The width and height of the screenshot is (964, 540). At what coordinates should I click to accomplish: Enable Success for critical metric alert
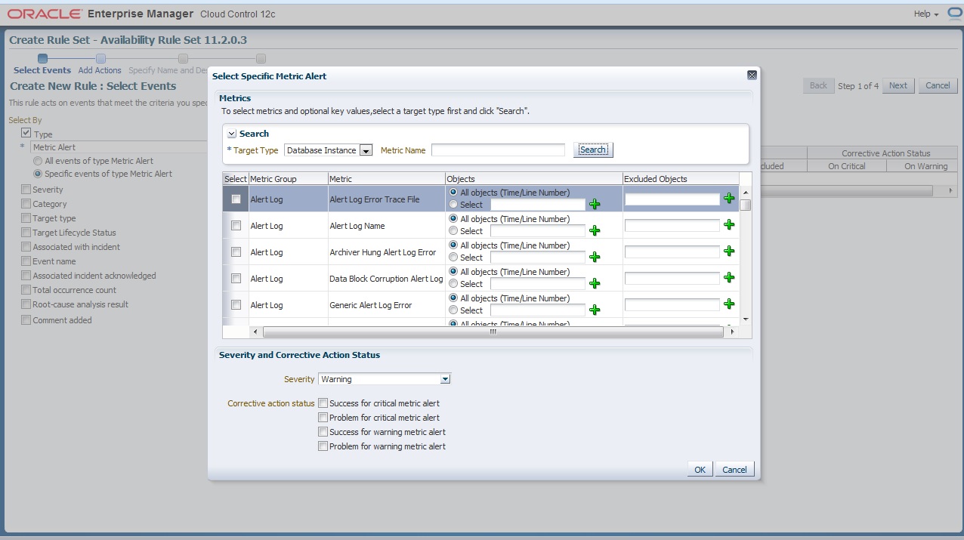[x=323, y=403]
